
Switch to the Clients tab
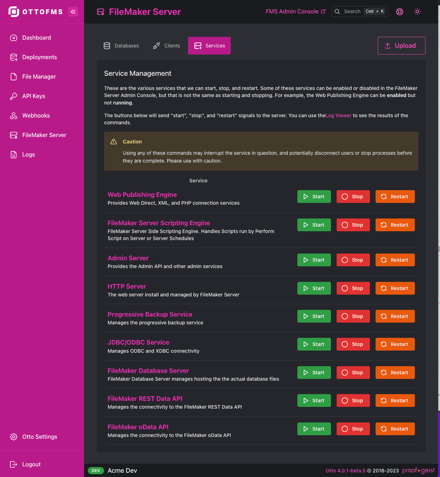pos(166,46)
